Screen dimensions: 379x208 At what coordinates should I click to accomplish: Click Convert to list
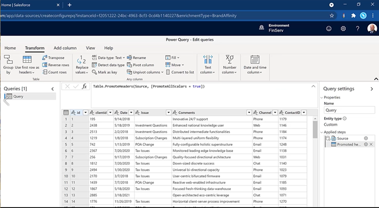coord(180,72)
